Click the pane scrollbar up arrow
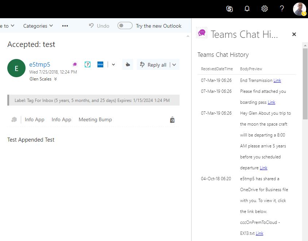308x241 pixels. [305, 46]
